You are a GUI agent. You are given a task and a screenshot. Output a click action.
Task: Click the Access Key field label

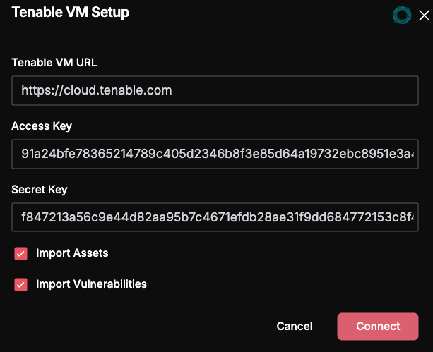[42, 126]
